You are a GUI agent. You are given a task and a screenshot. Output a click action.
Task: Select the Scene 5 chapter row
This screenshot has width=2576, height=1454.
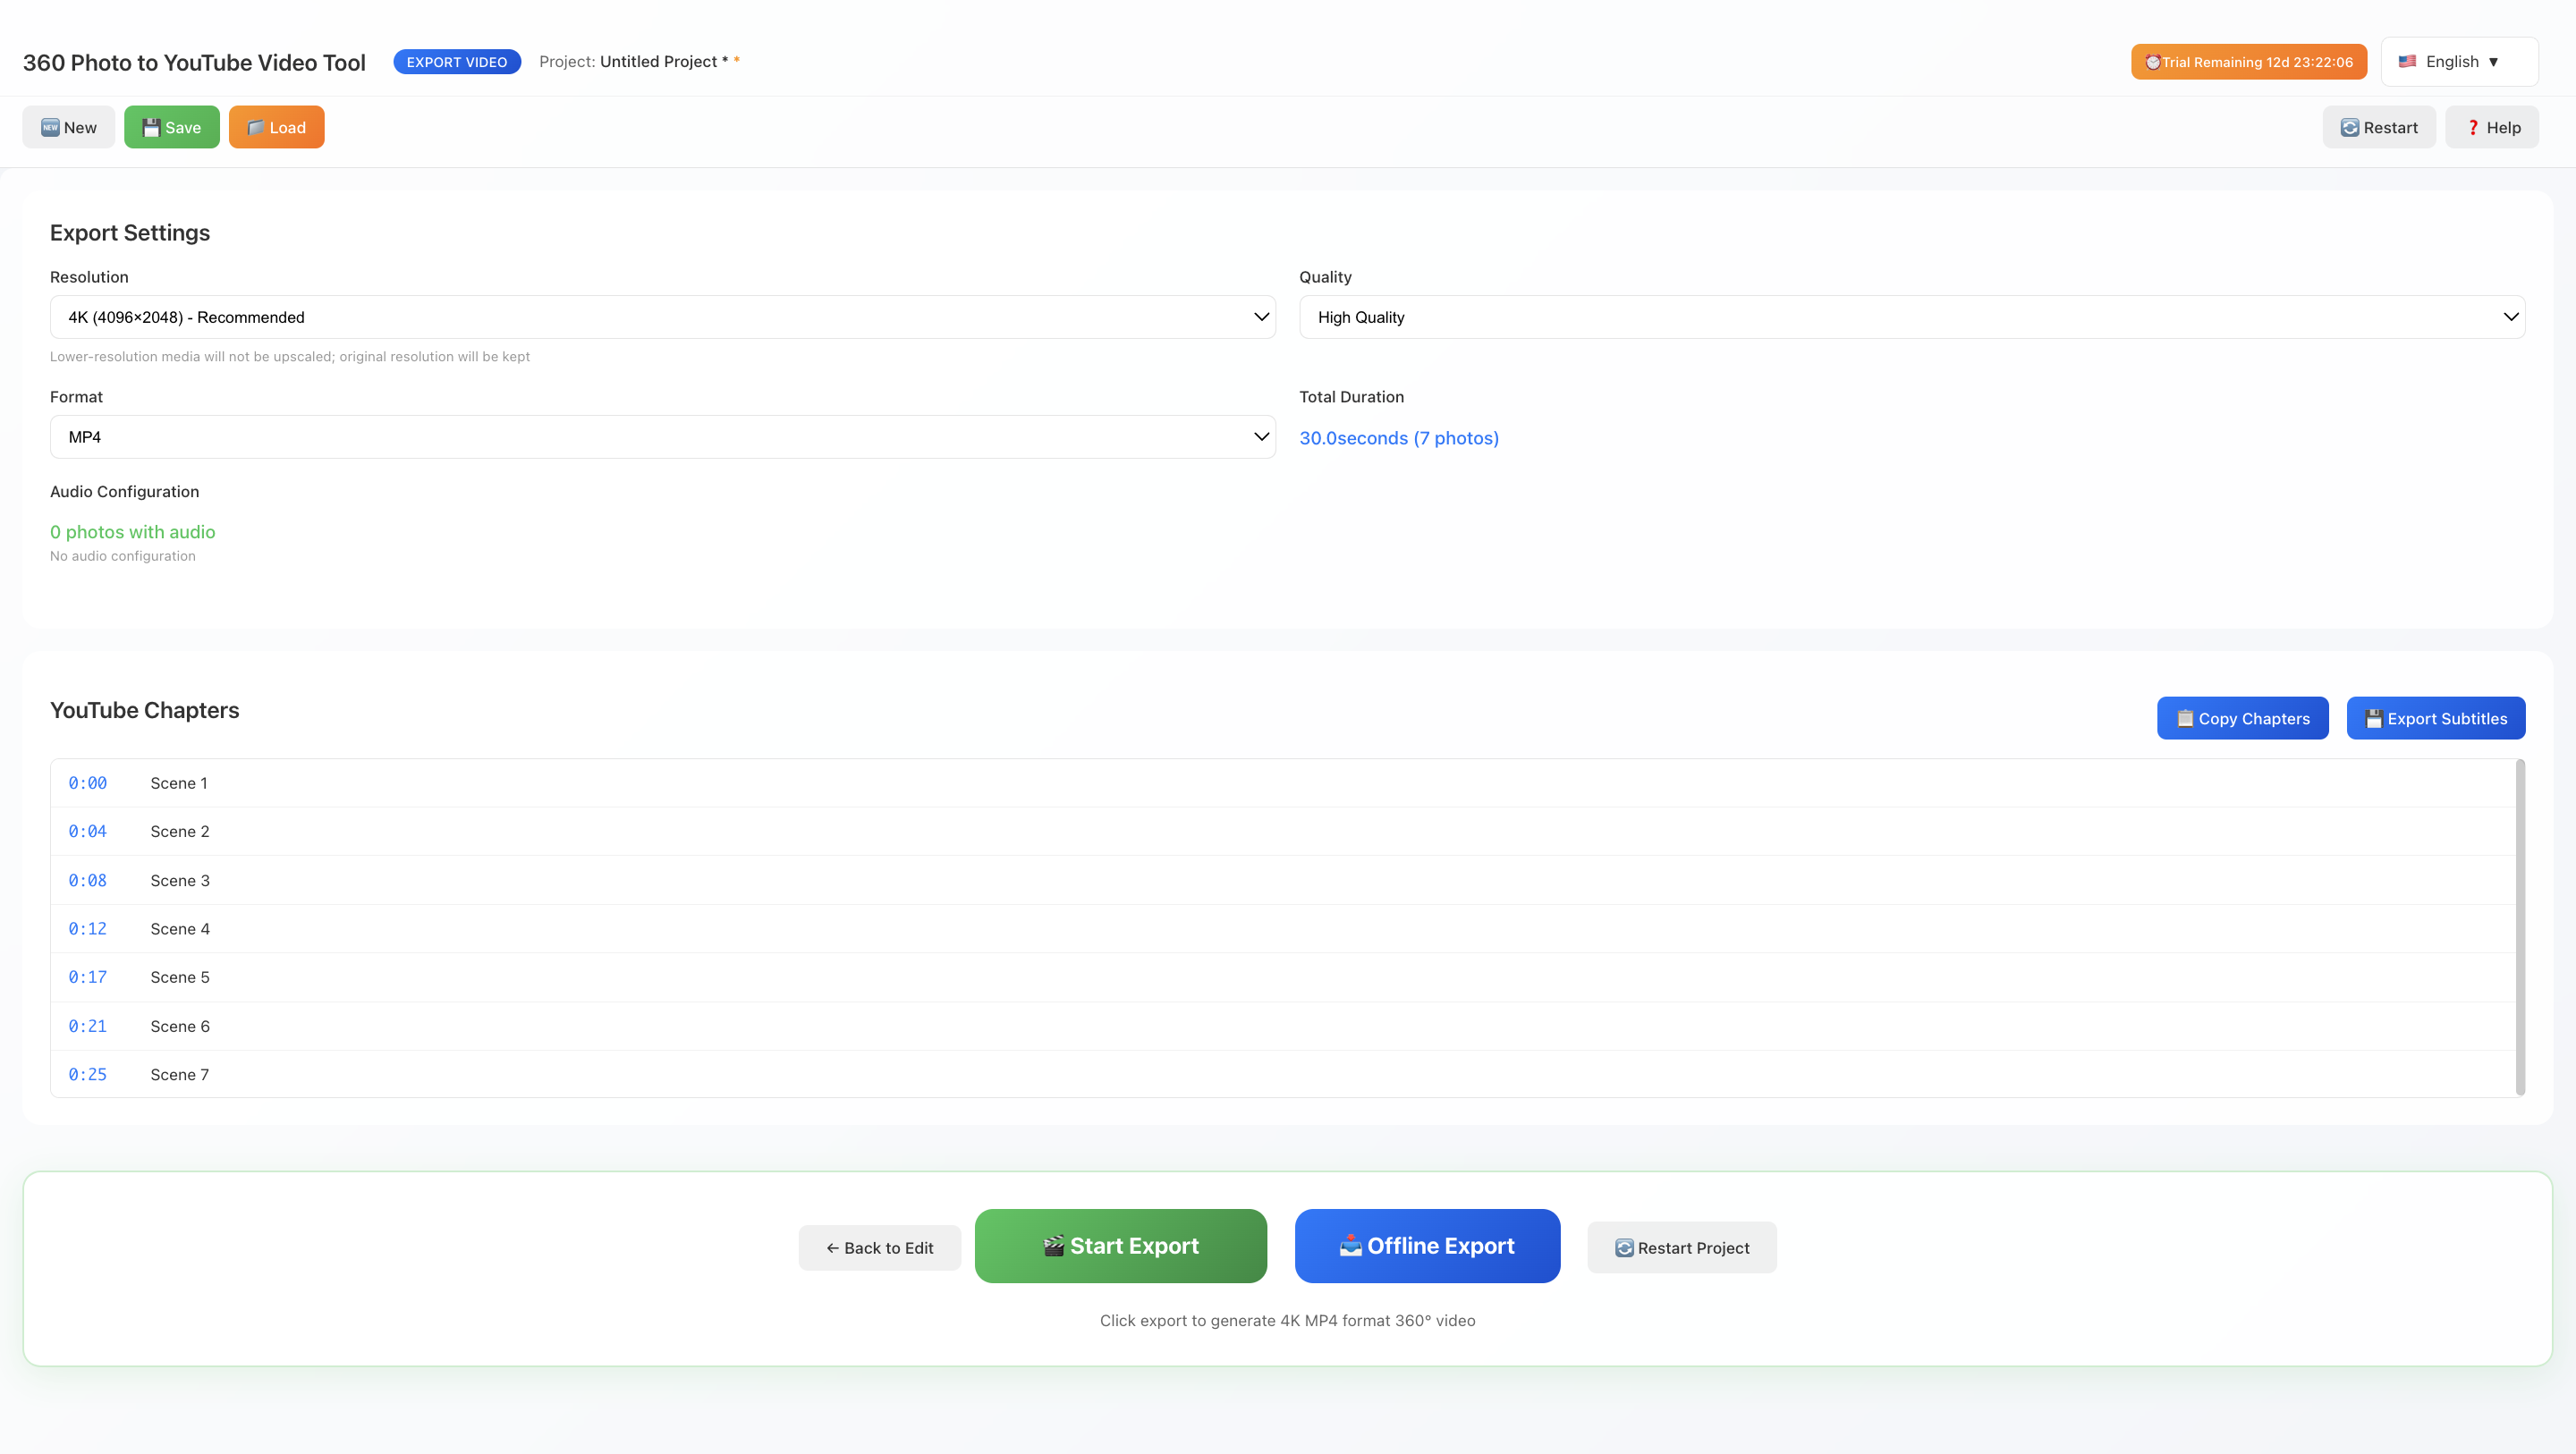(x=180, y=977)
